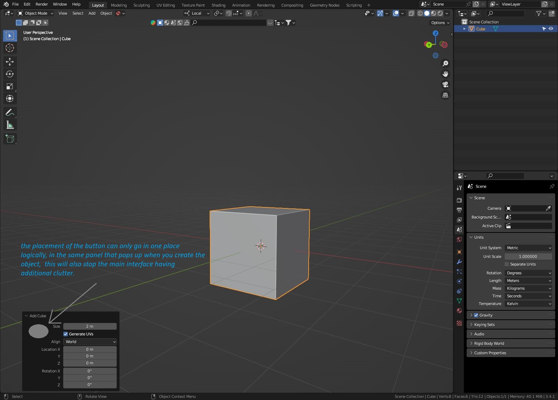Open the Unit System Metric dropdown
558x400 pixels.
[x=528, y=248]
